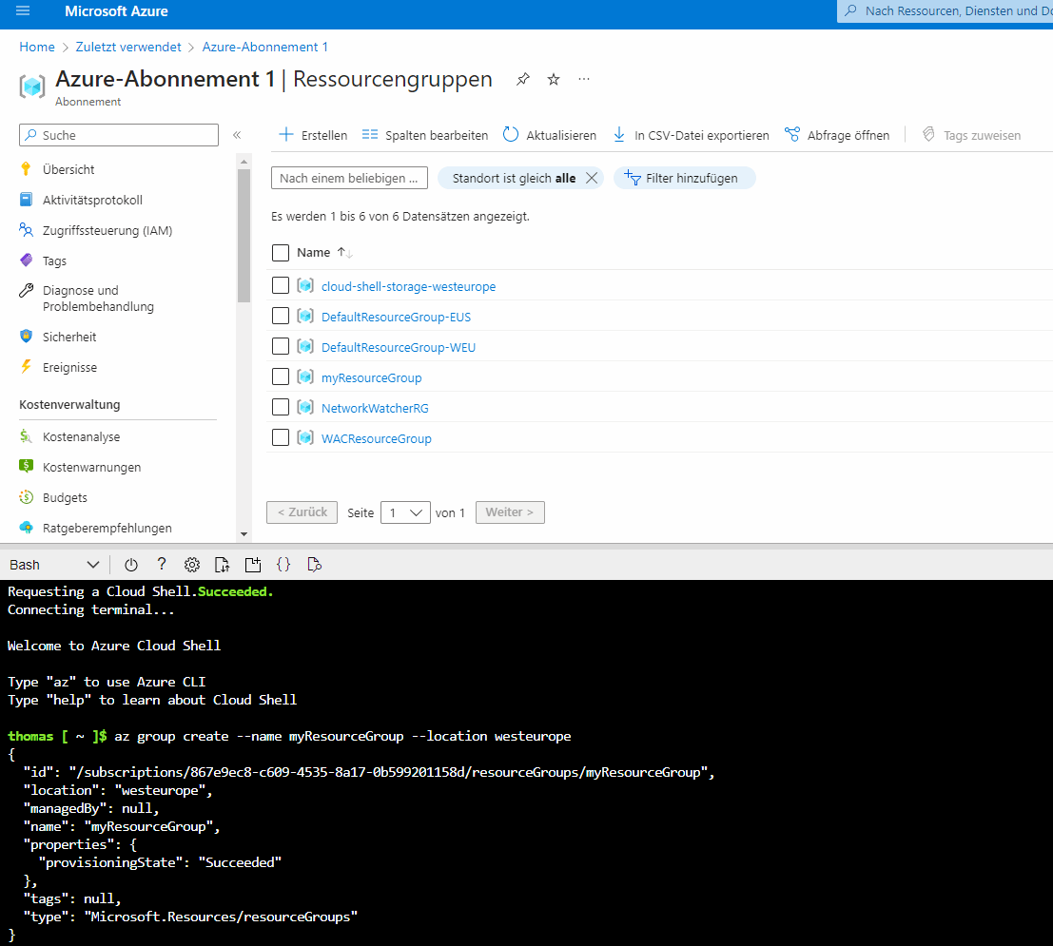The height and width of the screenshot is (946, 1053).
Task: Mark Azure-Abonnement 1 as favorite with star
Action: 553,80
